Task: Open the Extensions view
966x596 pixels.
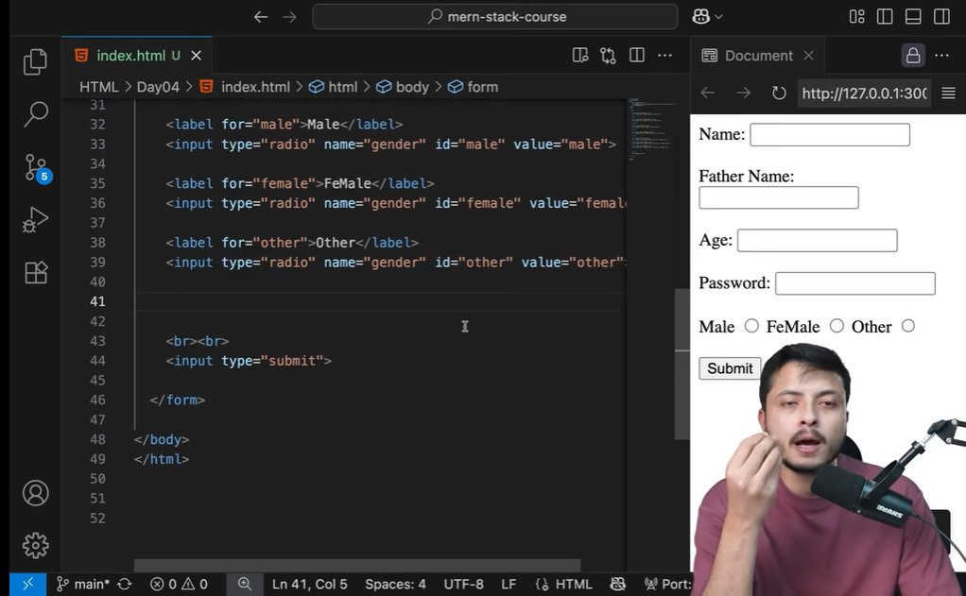Action: 35,273
